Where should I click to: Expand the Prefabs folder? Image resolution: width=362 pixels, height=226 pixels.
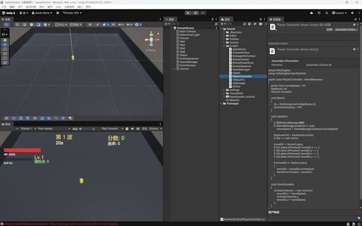(224, 39)
